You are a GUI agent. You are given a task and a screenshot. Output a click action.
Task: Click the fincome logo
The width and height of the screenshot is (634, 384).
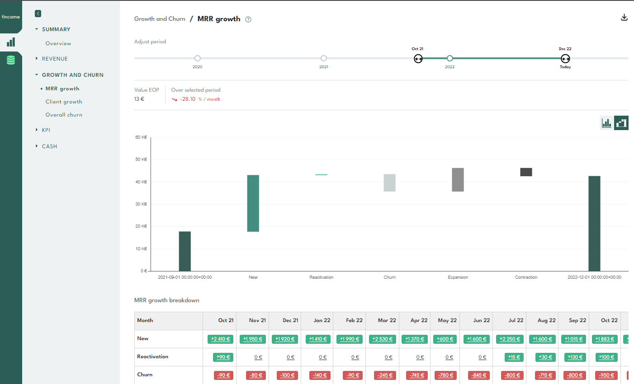click(11, 17)
